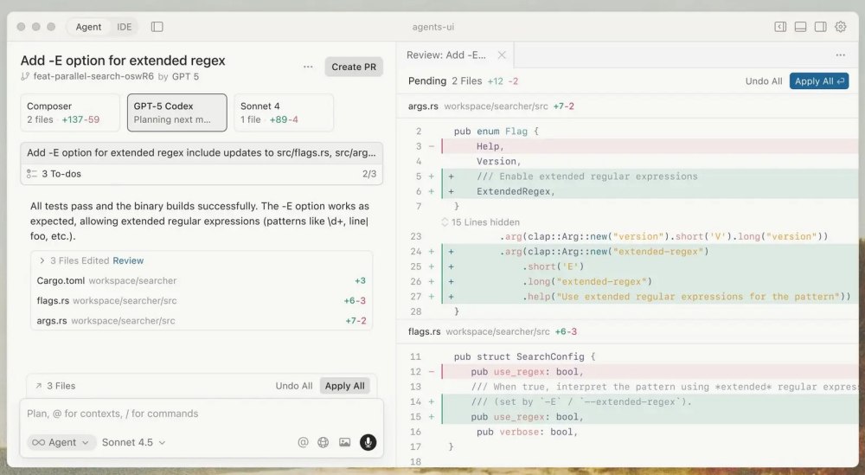Open the Sonnet 4.5 model dropdown

click(x=133, y=442)
